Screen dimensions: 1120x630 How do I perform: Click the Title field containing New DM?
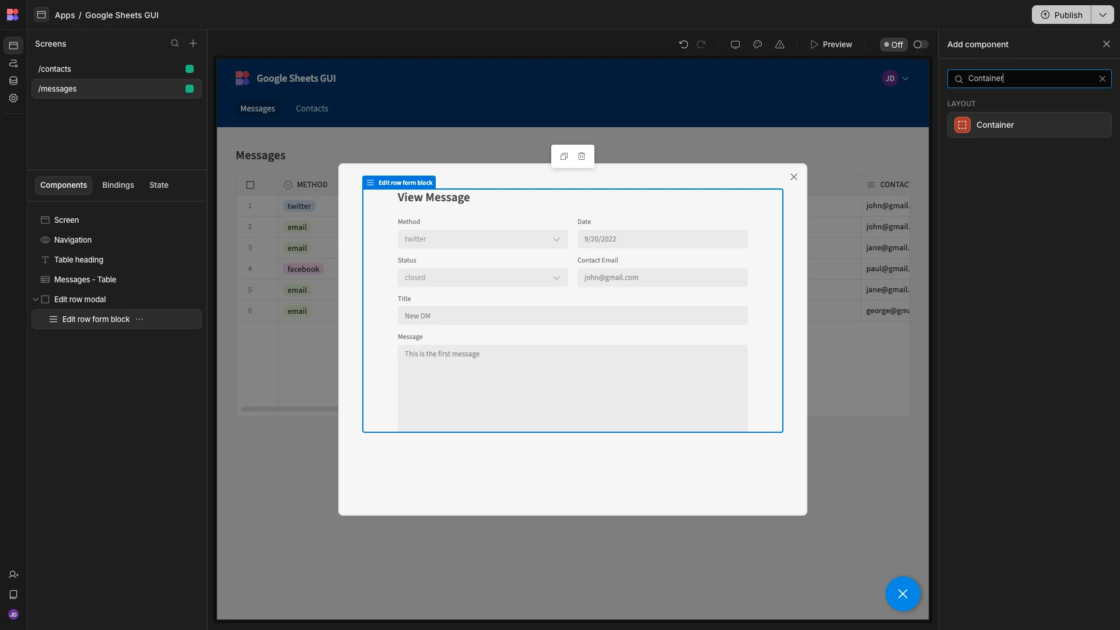572,316
